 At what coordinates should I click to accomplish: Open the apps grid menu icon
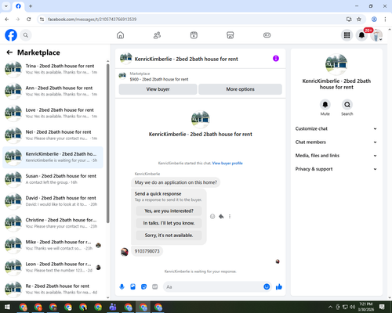tap(347, 35)
